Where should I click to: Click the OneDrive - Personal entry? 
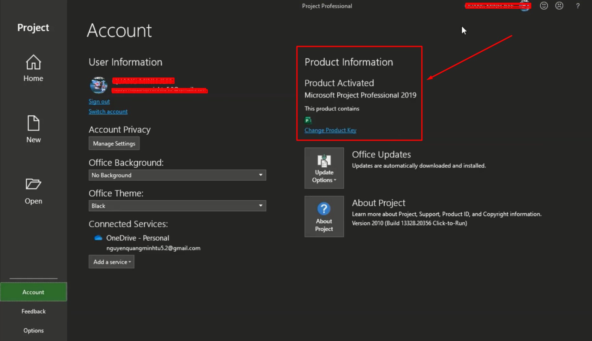138,238
